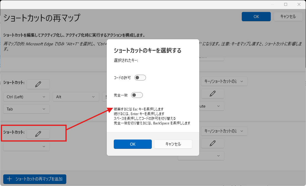Maximize the remap shortcuts window
This screenshot has height=186, width=306.
tap(286, 4)
